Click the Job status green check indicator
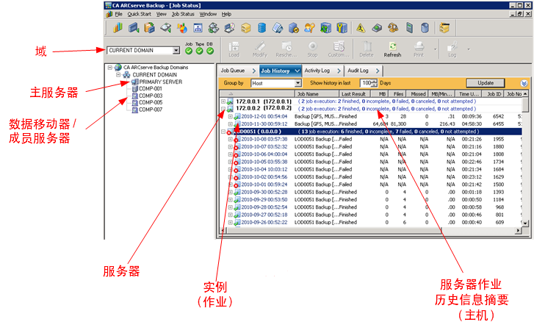This screenshot has width=534, height=322. tap(189, 51)
